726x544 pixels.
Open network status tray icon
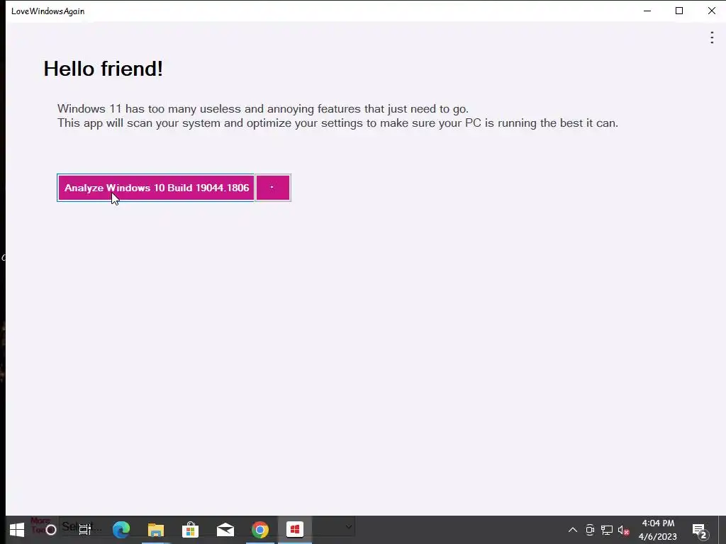tap(607, 530)
